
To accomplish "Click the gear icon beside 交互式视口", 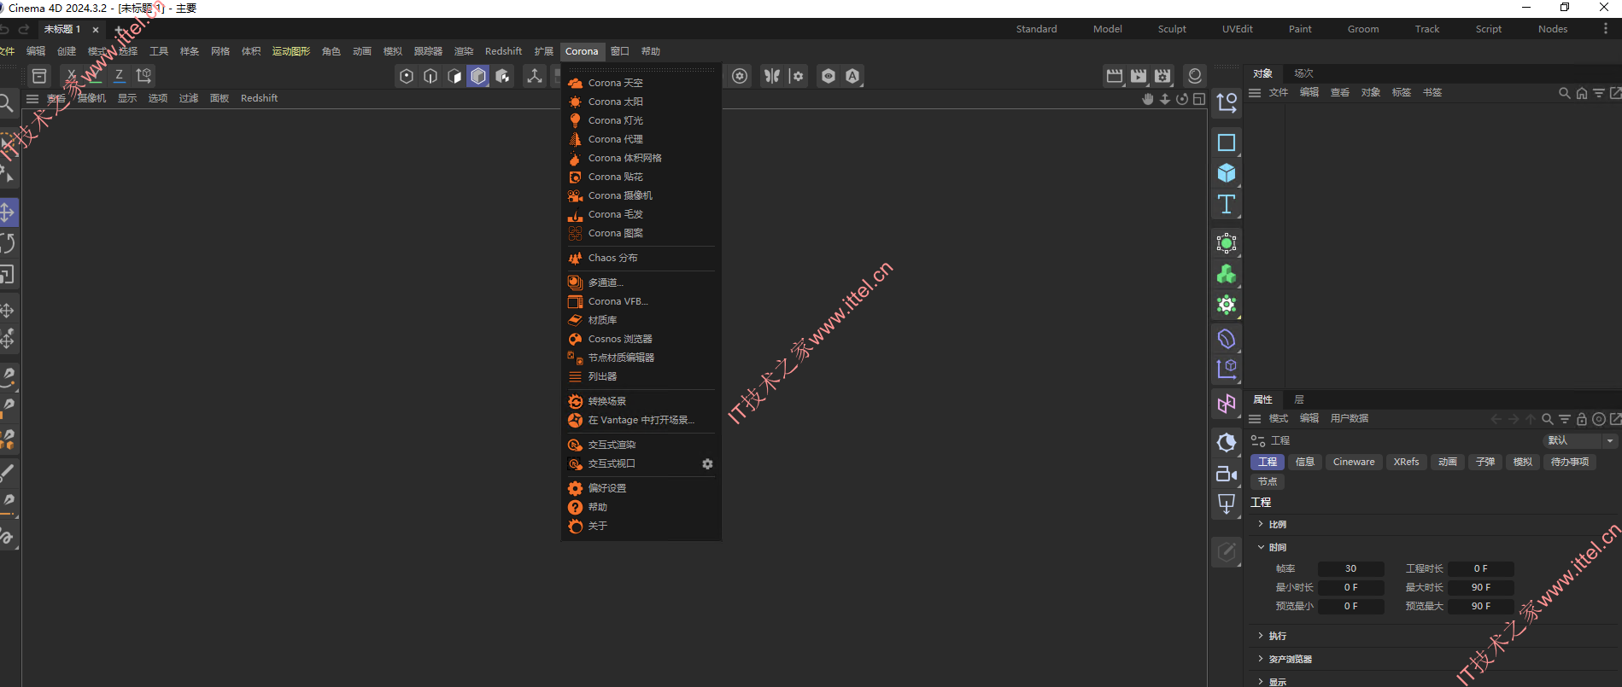I will (707, 464).
